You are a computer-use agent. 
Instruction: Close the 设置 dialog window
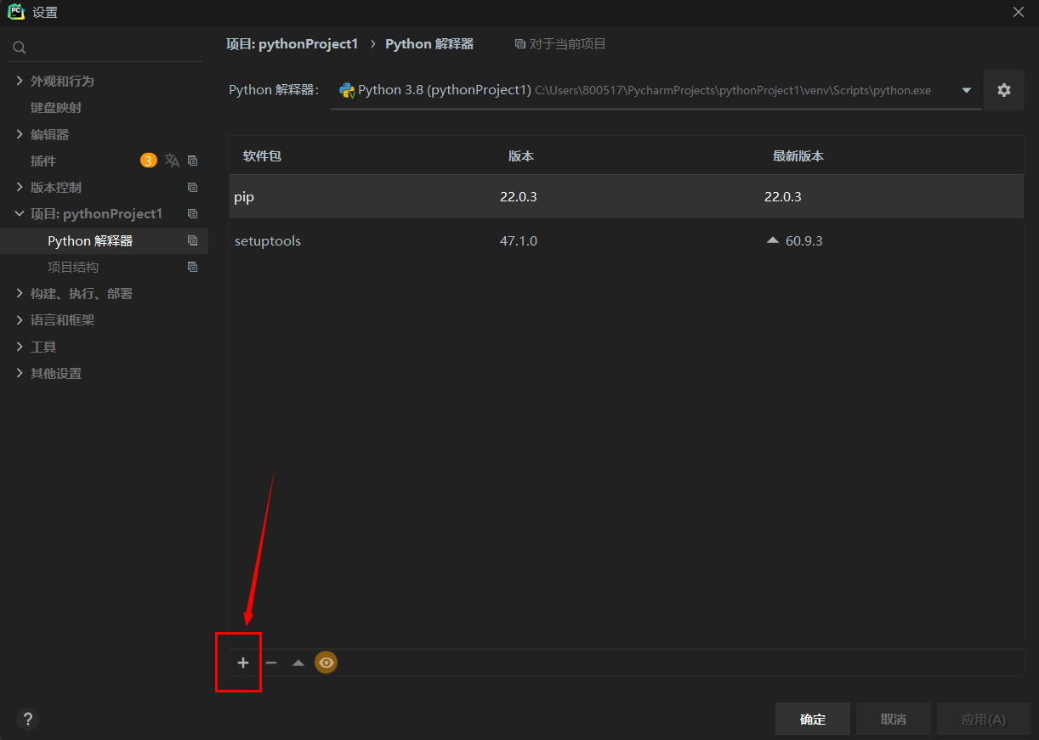tap(1019, 12)
